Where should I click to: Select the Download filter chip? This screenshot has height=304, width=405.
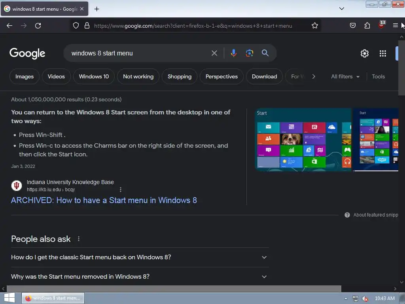pos(264,76)
